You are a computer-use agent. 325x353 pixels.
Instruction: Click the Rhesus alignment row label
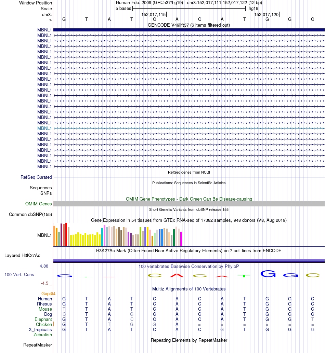point(44,304)
